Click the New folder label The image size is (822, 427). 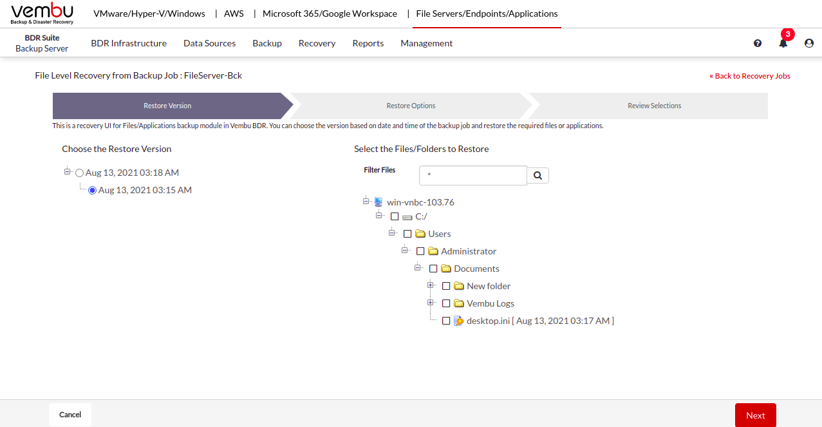coord(489,286)
